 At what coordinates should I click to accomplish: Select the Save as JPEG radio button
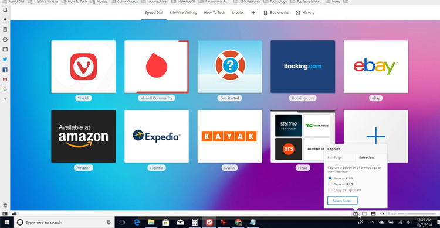click(330, 184)
